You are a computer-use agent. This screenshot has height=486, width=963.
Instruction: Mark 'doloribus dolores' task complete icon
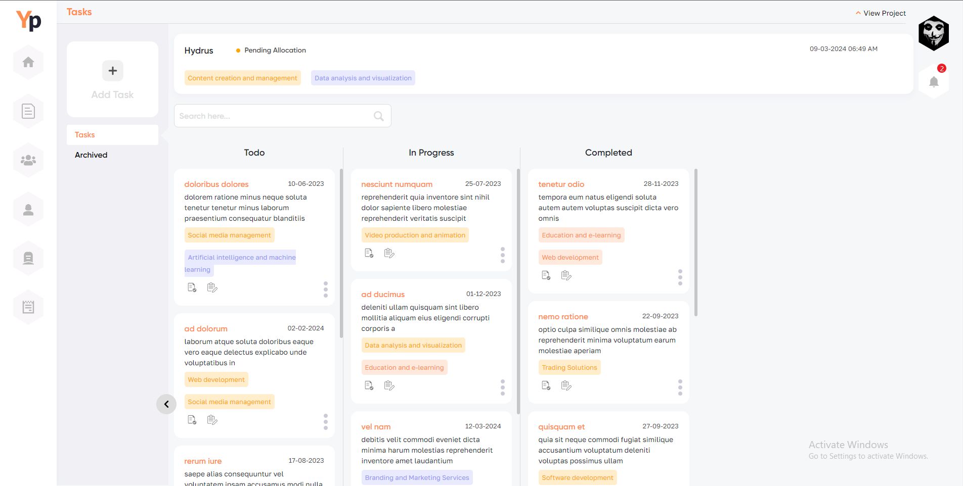[x=192, y=287]
